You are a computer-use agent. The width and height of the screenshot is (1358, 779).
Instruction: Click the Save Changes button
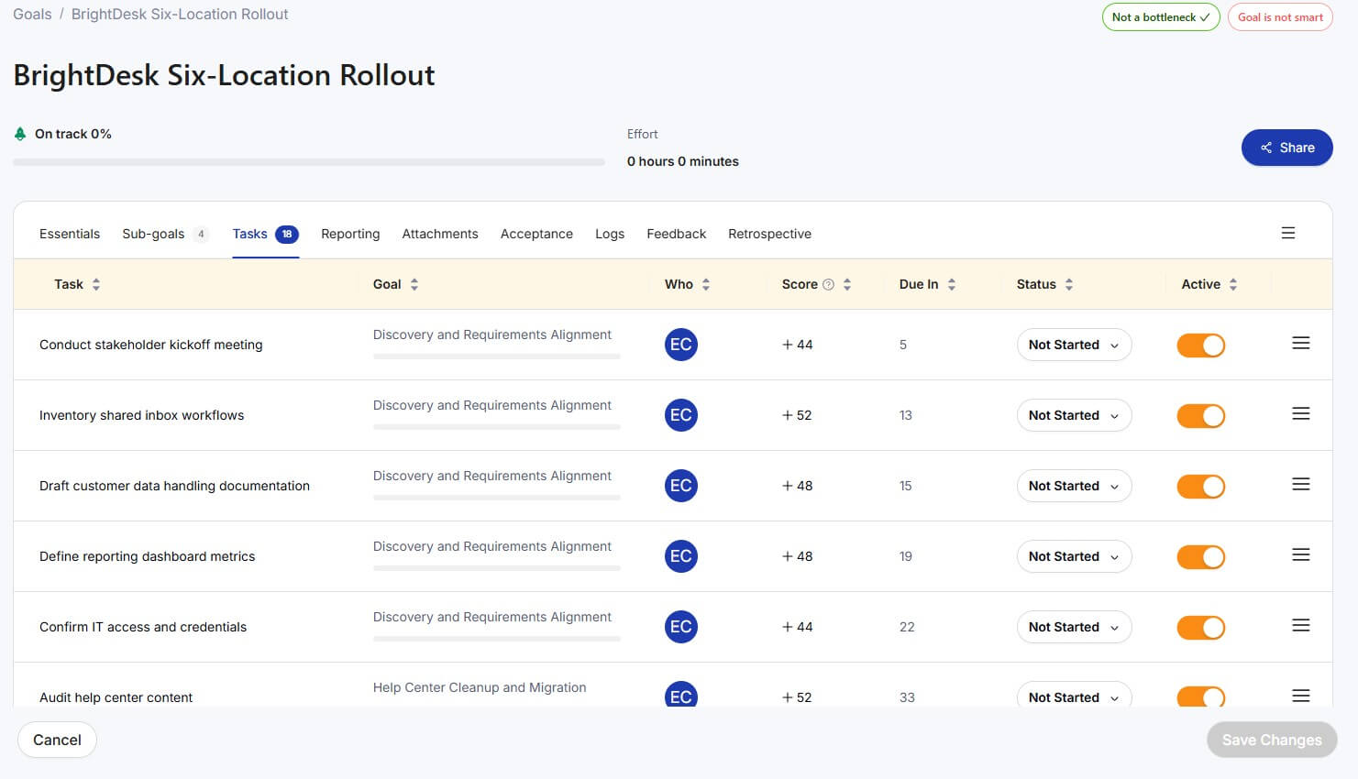pyautogui.click(x=1272, y=740)
